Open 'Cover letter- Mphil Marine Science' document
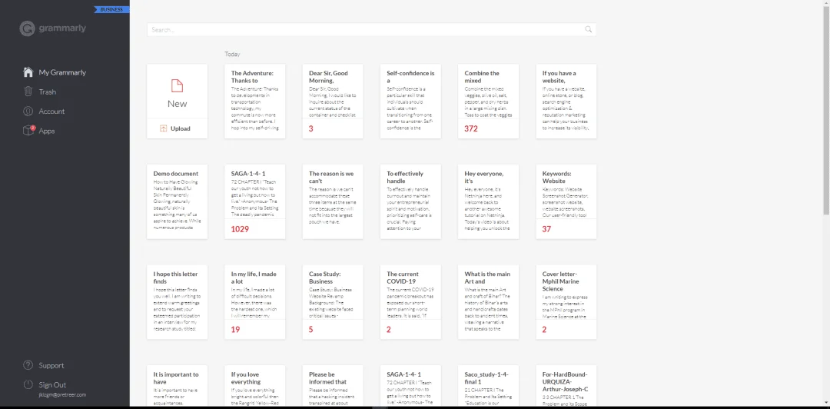 tap(566, 302)
